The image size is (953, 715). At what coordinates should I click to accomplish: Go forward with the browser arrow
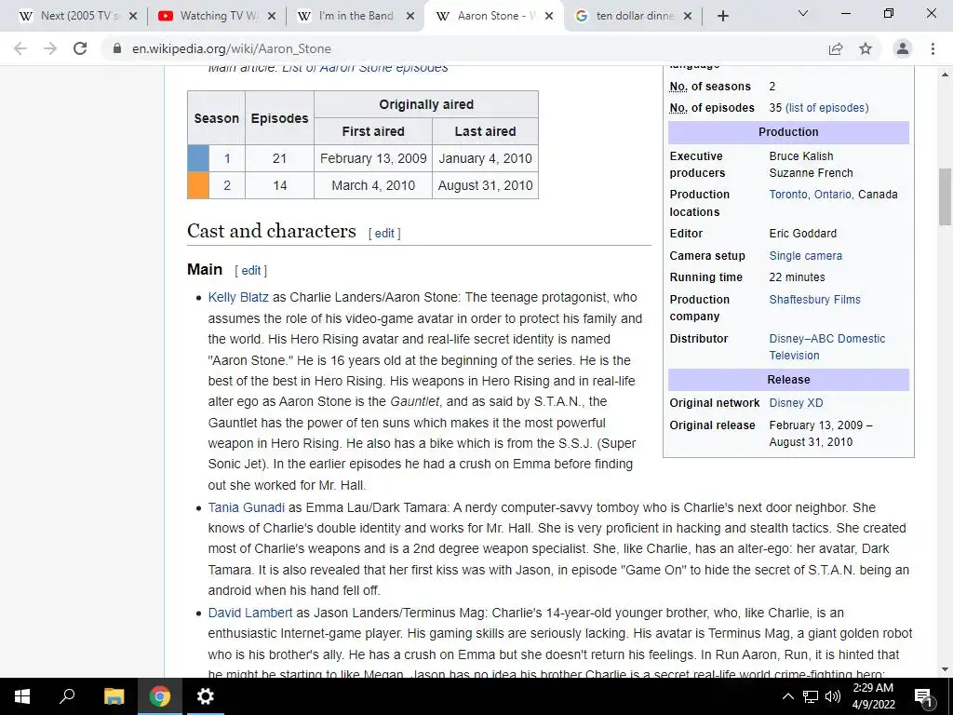tap(50, 48)
